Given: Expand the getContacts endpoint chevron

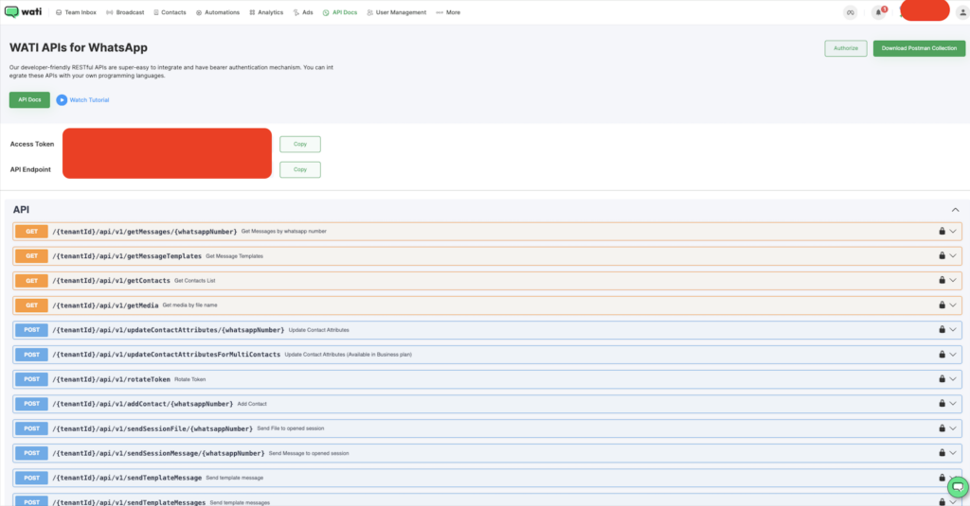Looking at the screenshot, I should point(953,281).
